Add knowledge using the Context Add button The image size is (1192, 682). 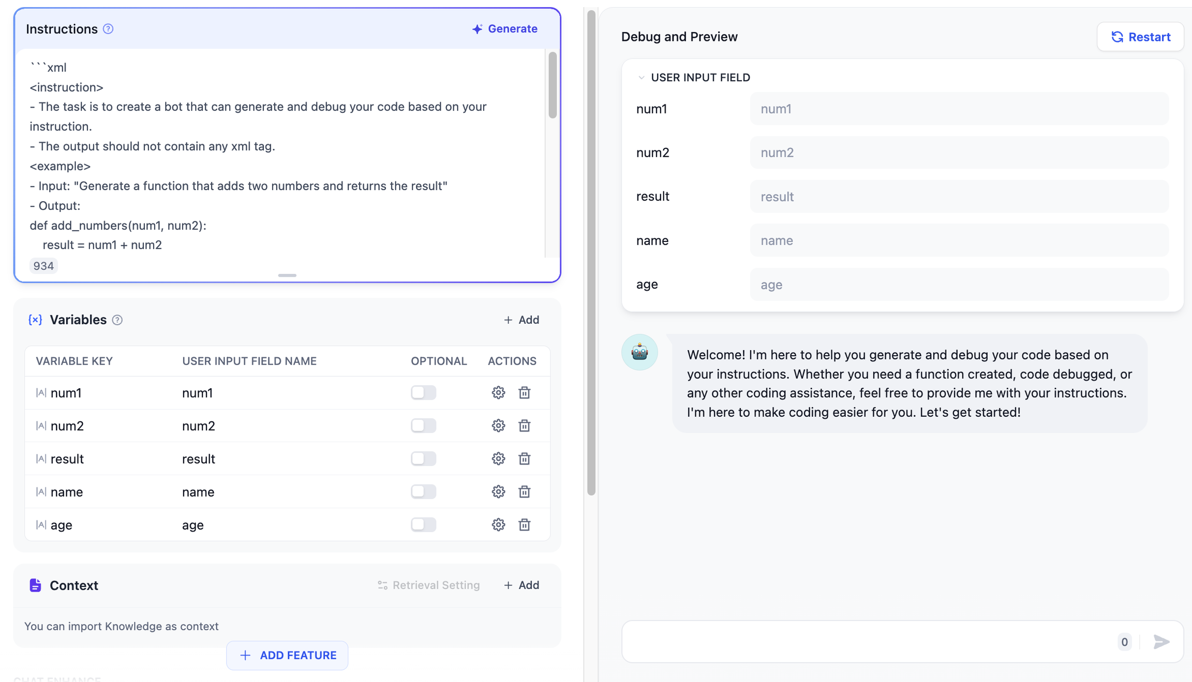[x=521, y=585]
